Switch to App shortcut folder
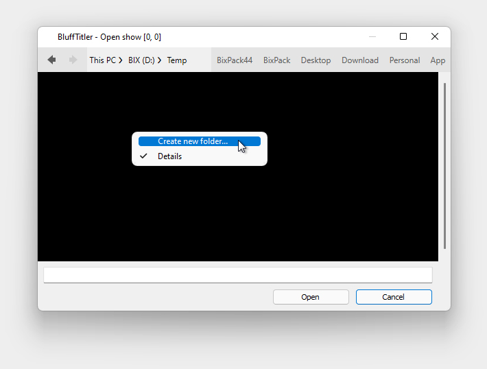The width and height of the screenshot is (487, 369). point(438,60)
